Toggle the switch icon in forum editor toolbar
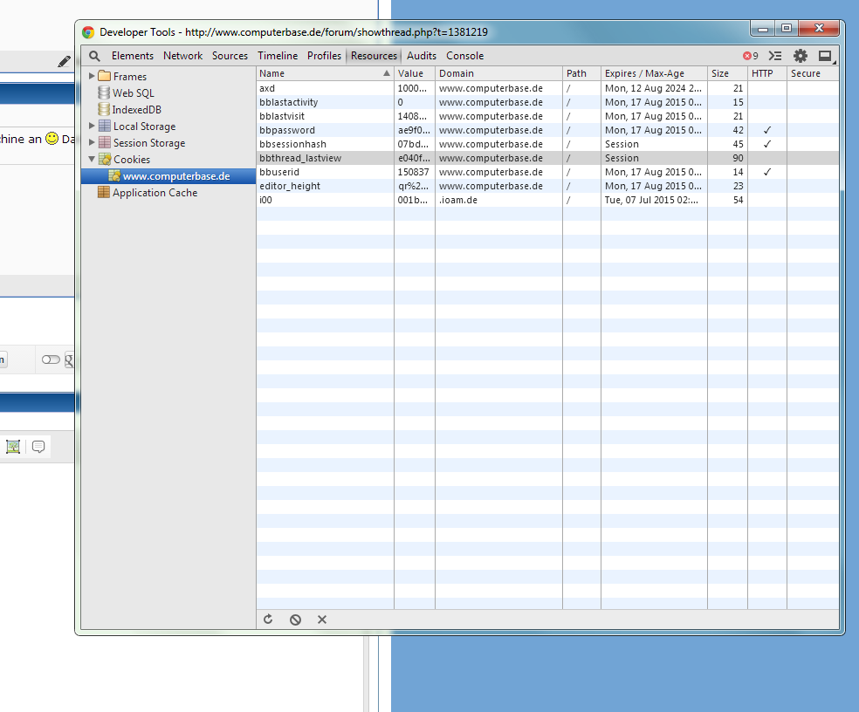 pyautogui.click(x=51, y=359)
